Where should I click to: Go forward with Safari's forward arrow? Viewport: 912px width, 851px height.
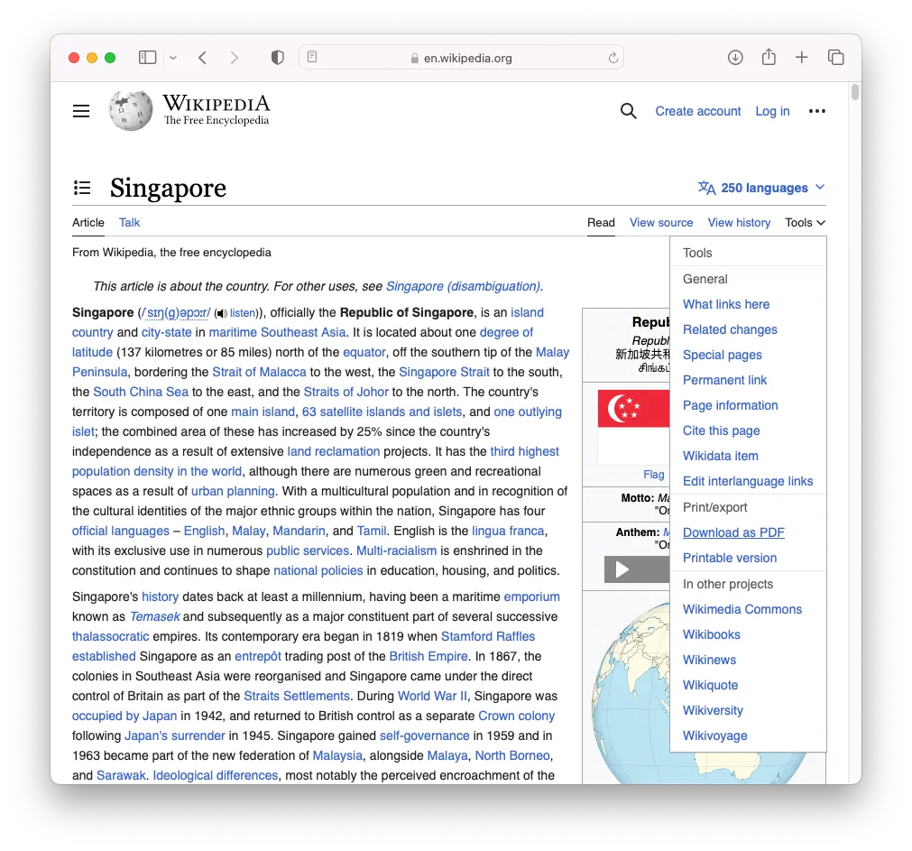pyautogui.click(x=234, y=57)
